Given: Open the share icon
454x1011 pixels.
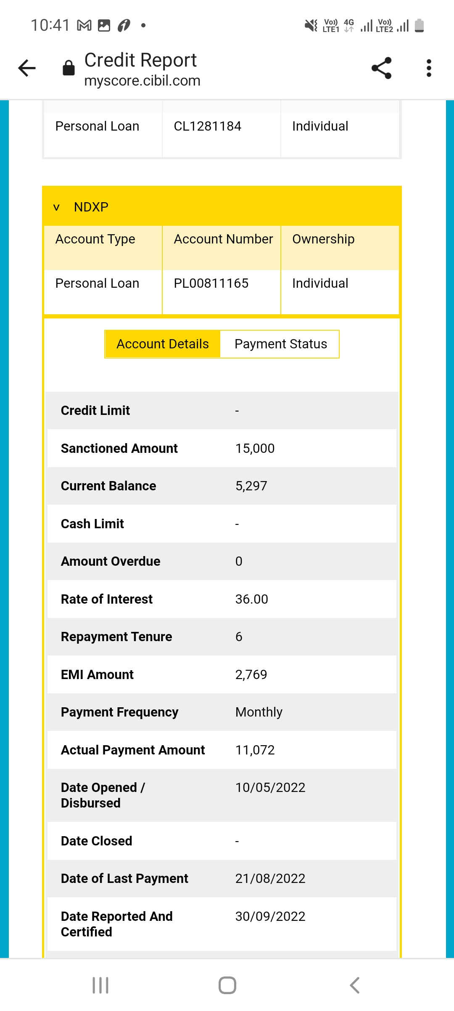Looking at the screenshot, I should (382, 68).
